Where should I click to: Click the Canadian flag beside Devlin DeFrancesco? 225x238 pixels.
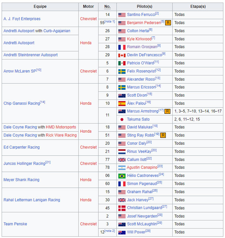[122, 55]
